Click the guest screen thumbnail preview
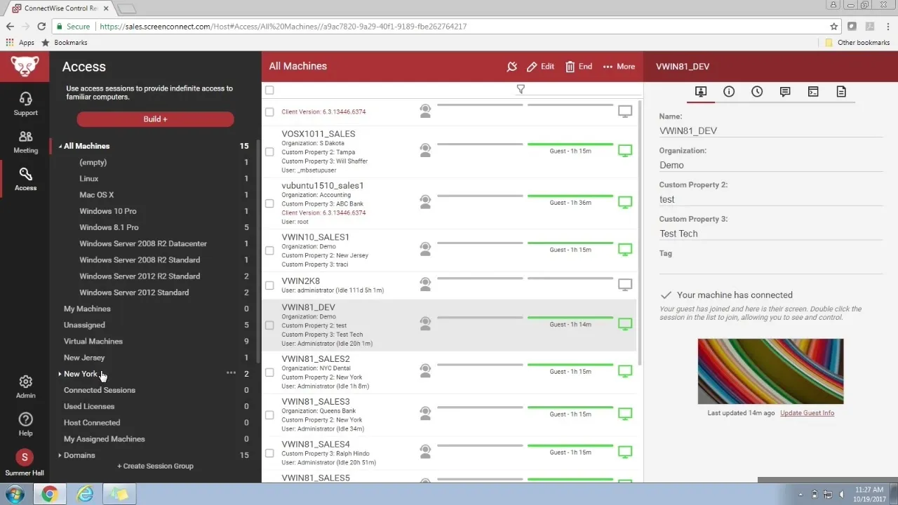Screen dimensions: 898x505 point(770,371)
